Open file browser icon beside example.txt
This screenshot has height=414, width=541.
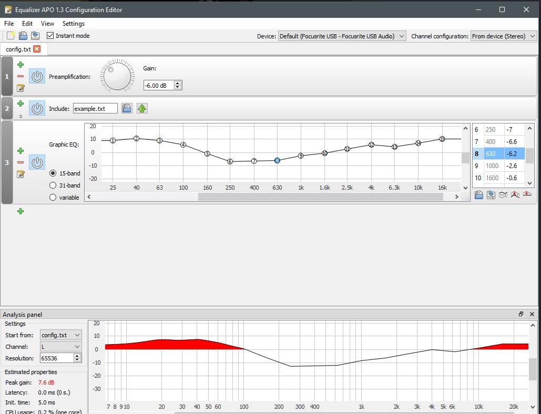[127, 108]
